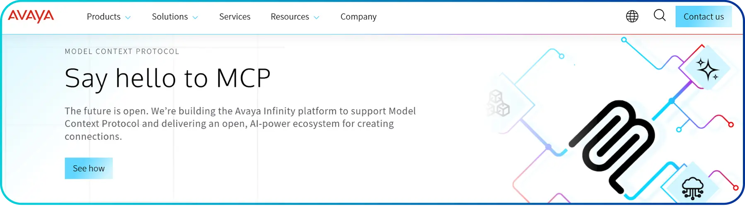The image size is (745, 206).
Task: Click the sparkle stars icon in the artwork
Action: click(x=707, y=69)
